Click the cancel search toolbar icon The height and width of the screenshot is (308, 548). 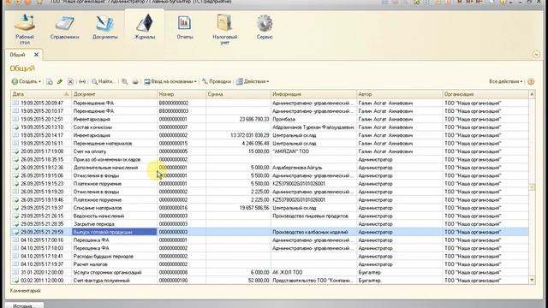125,81
